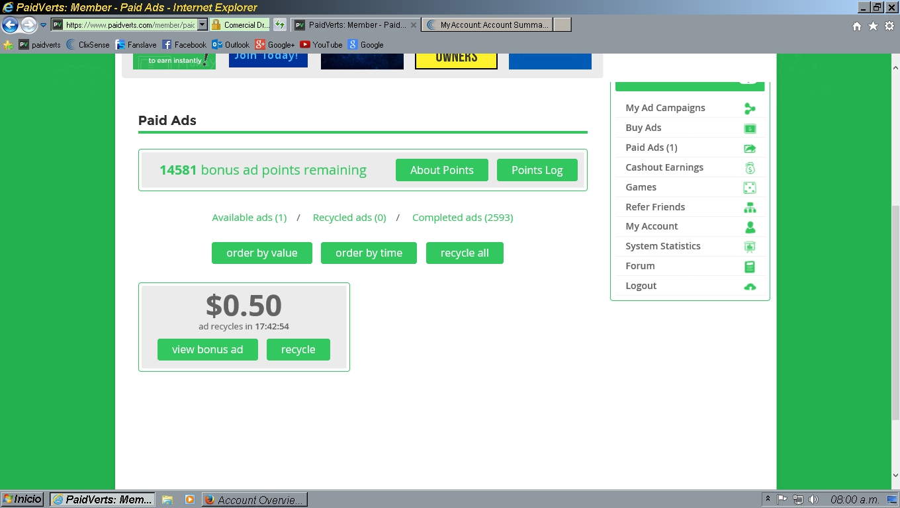This screenshot has height=508, width=900.
Task: Open the Google bookmark
Action: point(366,45)
